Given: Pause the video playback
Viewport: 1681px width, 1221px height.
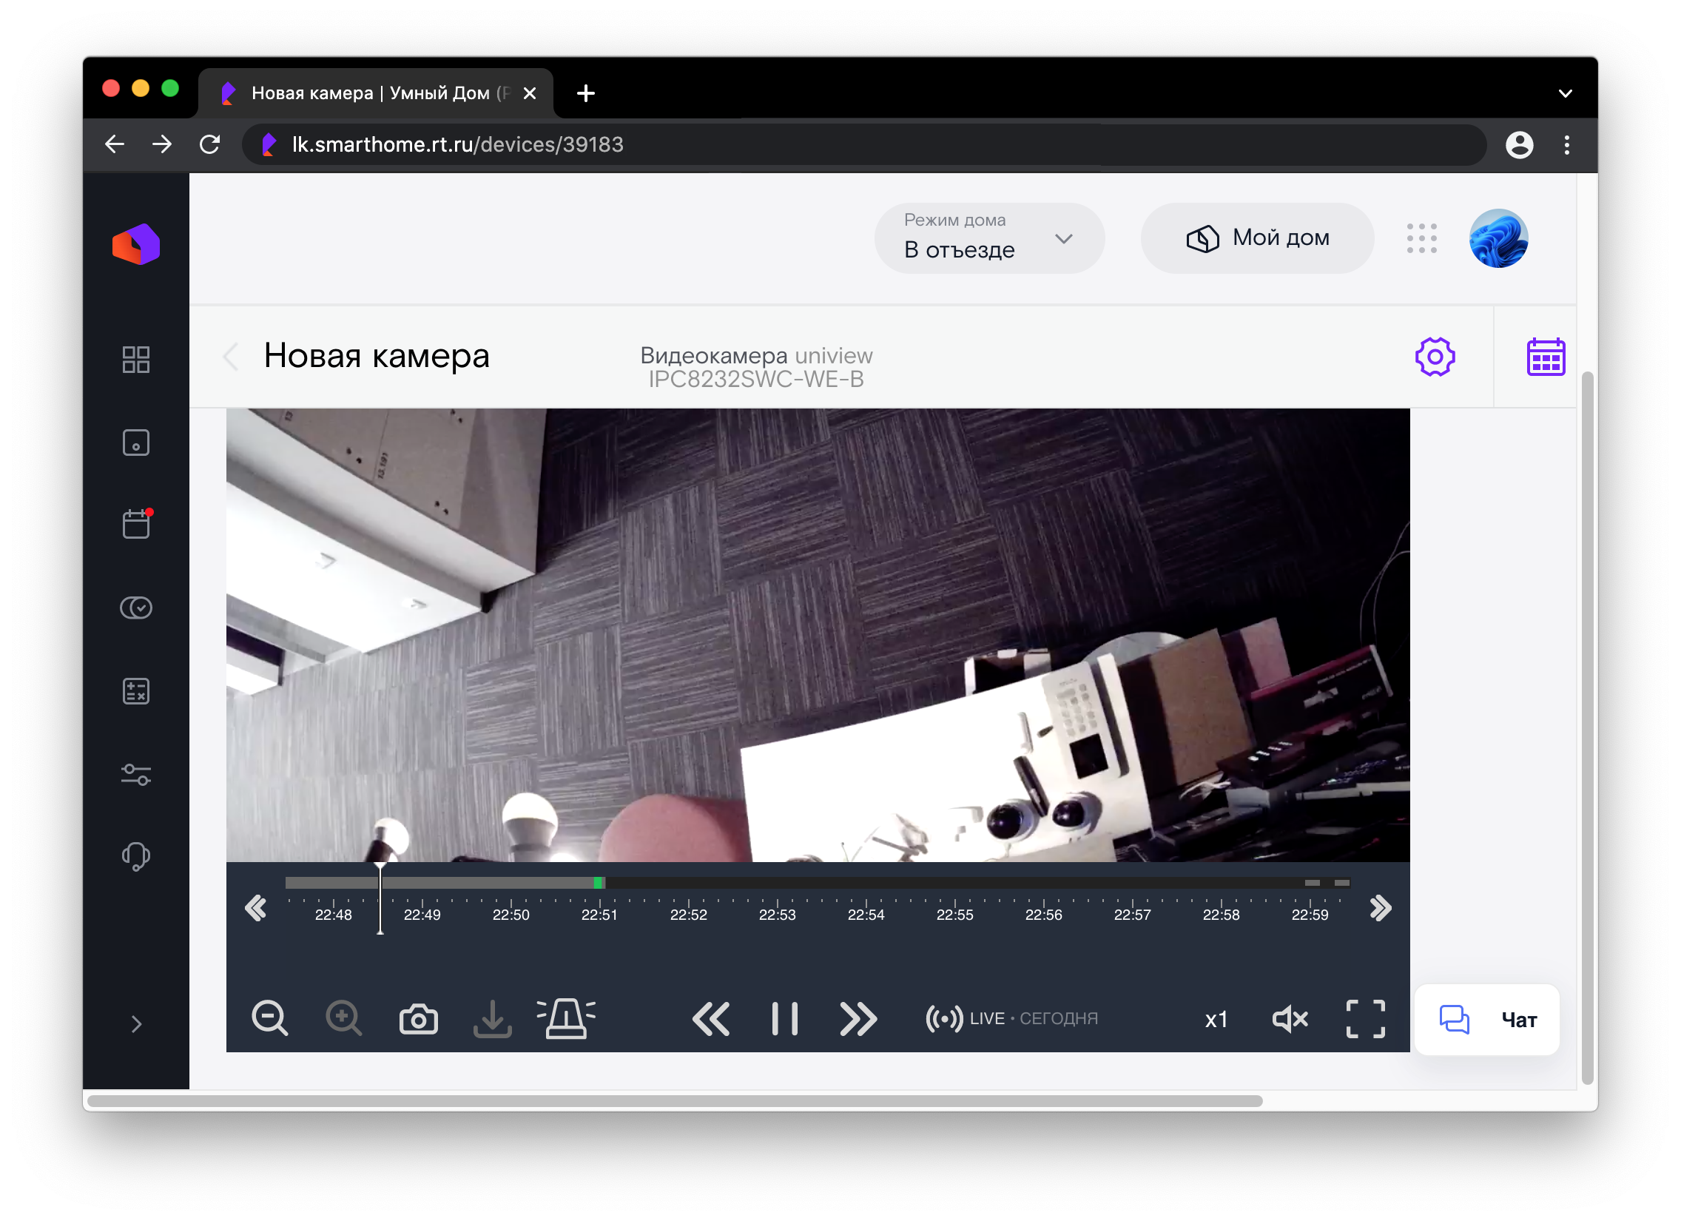Looking at the screenshot, I should click(x=784, y=1019).
